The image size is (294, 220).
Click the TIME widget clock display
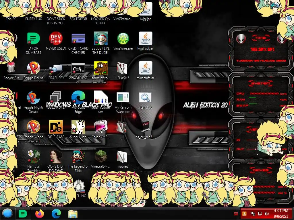[262, 49]
